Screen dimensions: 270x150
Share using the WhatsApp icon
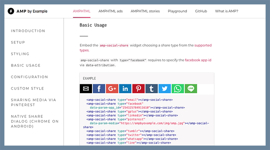coord(178,89)
